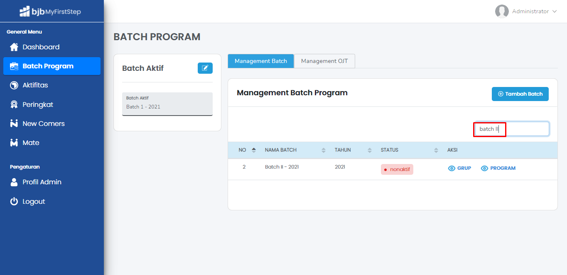Click the Peringkat ribbon icon
567x275 pixels.
pos(14,104)
